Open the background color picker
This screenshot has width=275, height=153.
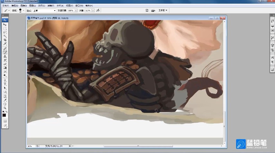[x=6, y=117]
